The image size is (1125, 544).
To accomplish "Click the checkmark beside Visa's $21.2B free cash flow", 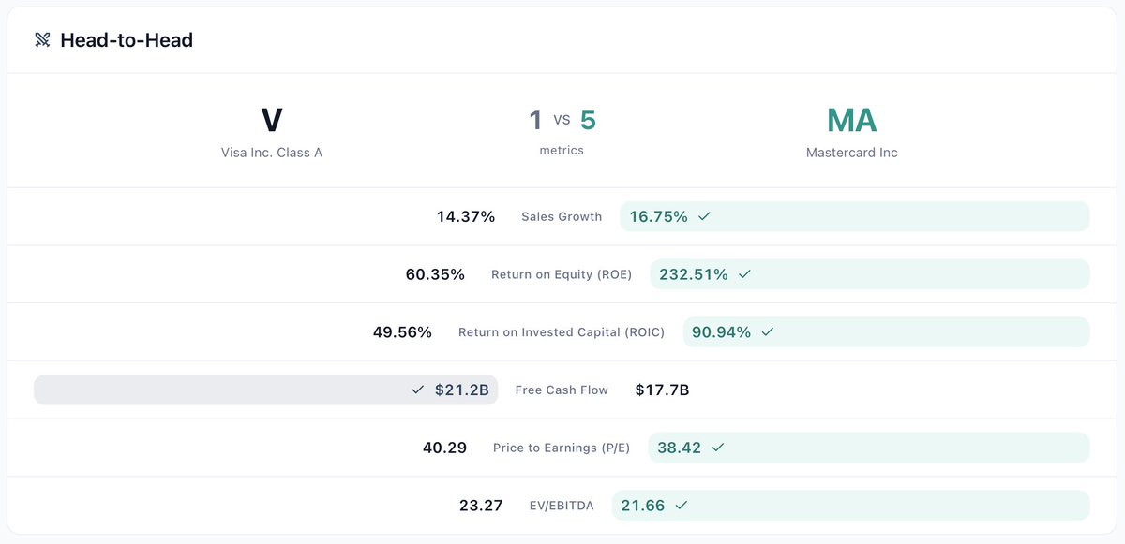I will point(418,390).
